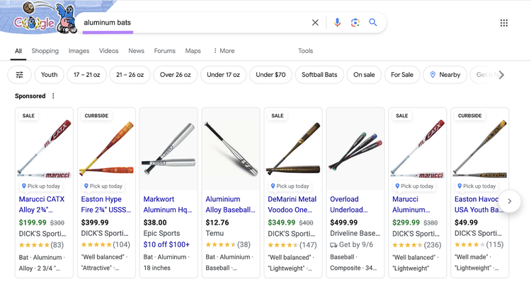Click the Epic Sports seller name
Screen dimensions: 531x286
[161, 233]
